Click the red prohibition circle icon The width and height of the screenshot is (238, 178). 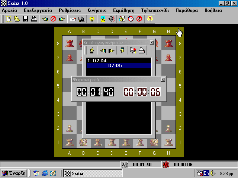(x=54, y=19)
